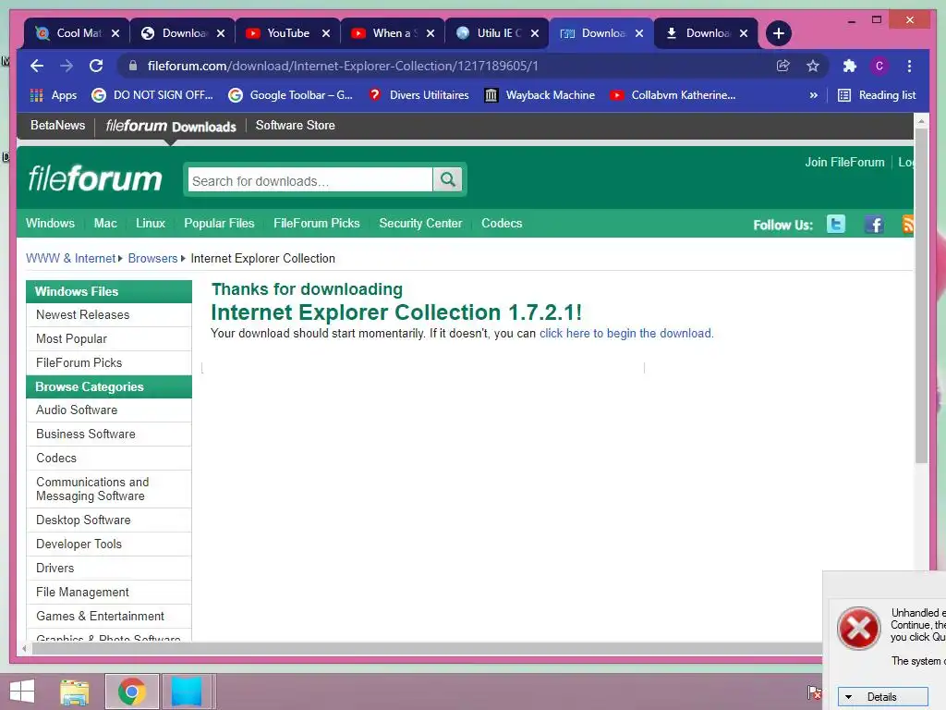946x710 pixels.
Task: Open FileForum Picks in nav bar
Action: point(317,223)
